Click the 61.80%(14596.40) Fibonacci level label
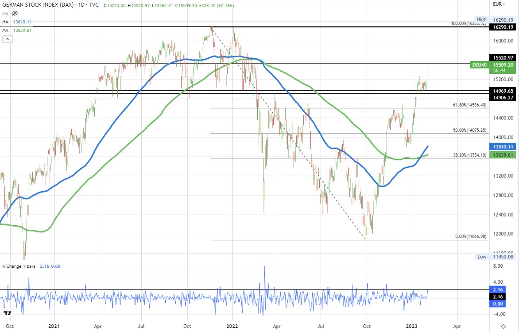Viewport: 519px width, 334px height. pyautogui.click(x=470, y=105)
